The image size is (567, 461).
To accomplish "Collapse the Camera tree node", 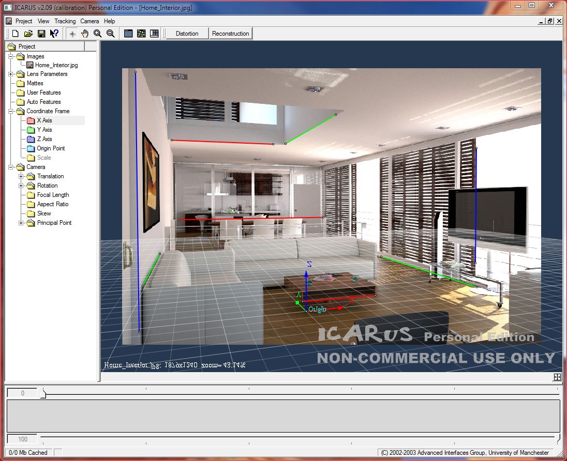I will point(11,167).
